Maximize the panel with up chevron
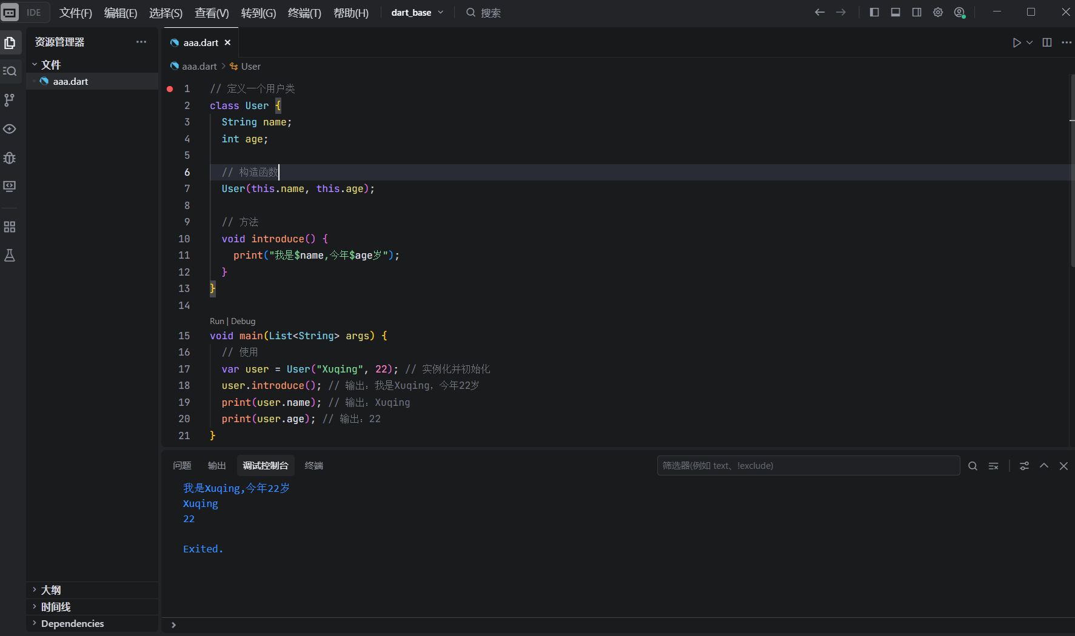Image resolution: width=1075 pixels, height=636 pixels. pyautogui.click(x=1044, y=466)
